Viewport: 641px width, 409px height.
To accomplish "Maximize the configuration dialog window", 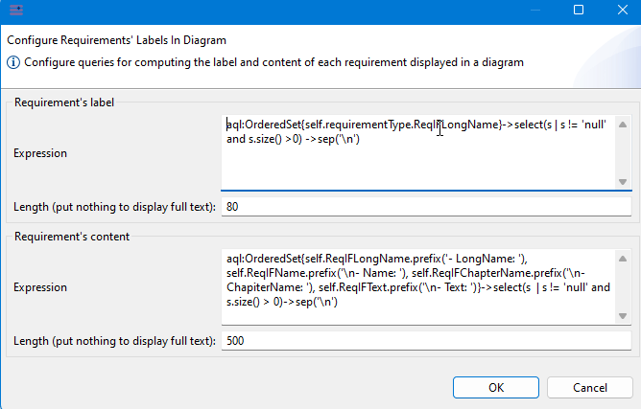I will point(578,11).
